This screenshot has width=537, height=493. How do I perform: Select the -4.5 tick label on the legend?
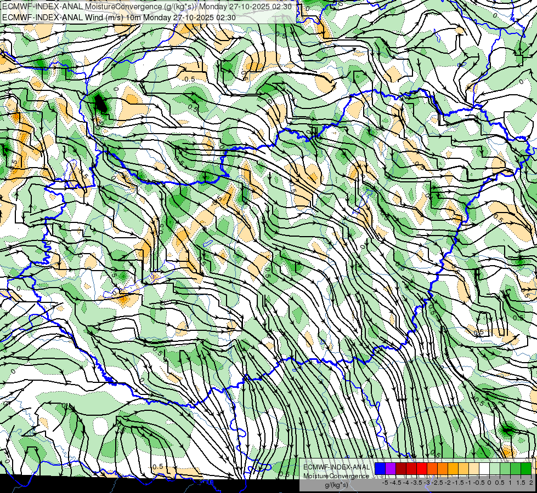(x=395, y=483)
